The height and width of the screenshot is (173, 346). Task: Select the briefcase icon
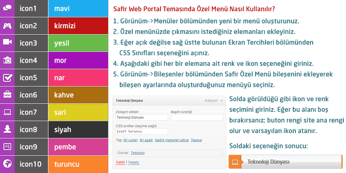pos(7,95)
